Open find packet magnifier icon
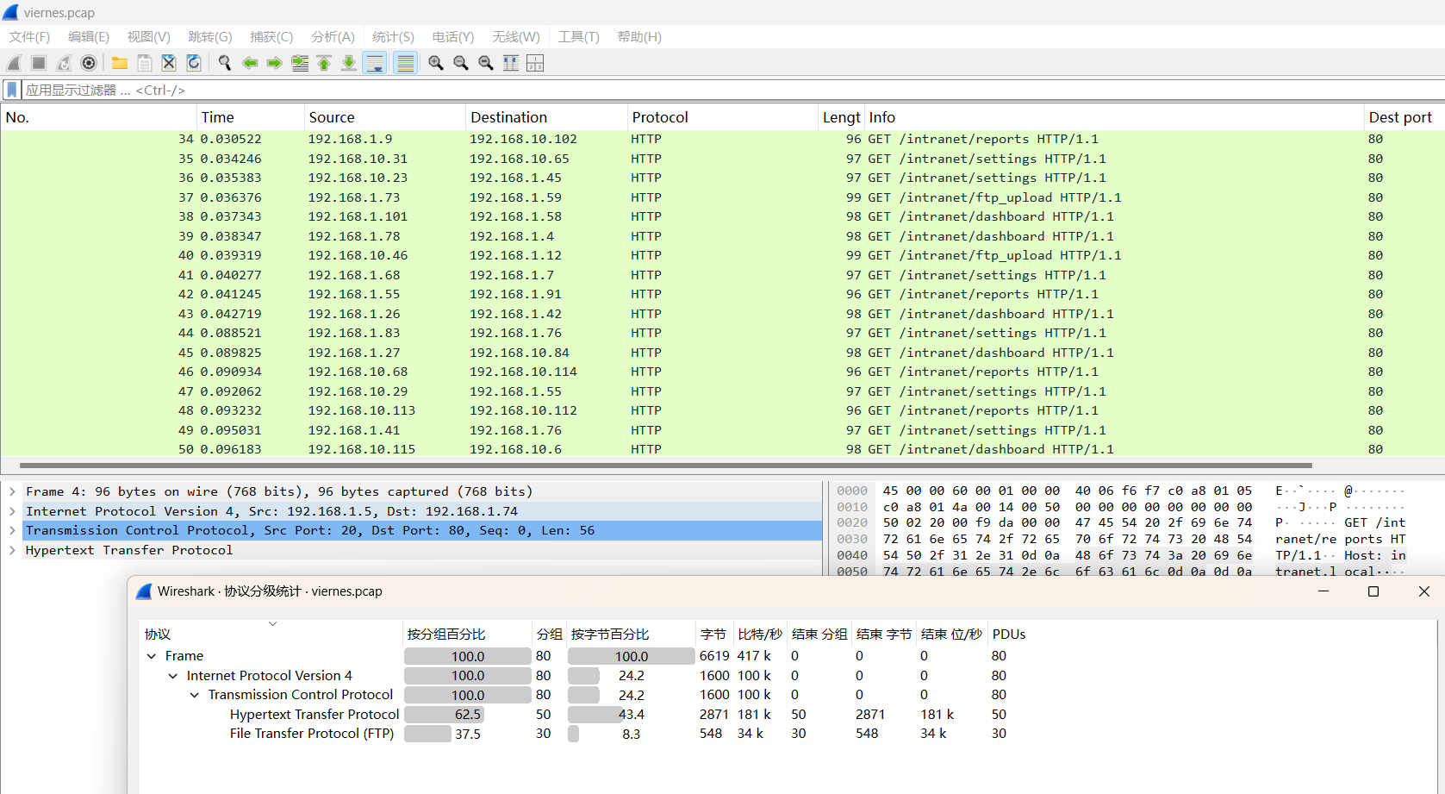The width and height of the screenshot is (1445, 794). tap(225, 63)
